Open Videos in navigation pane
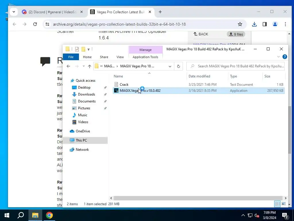Screen dimensions: 294x221 [83, 122]
